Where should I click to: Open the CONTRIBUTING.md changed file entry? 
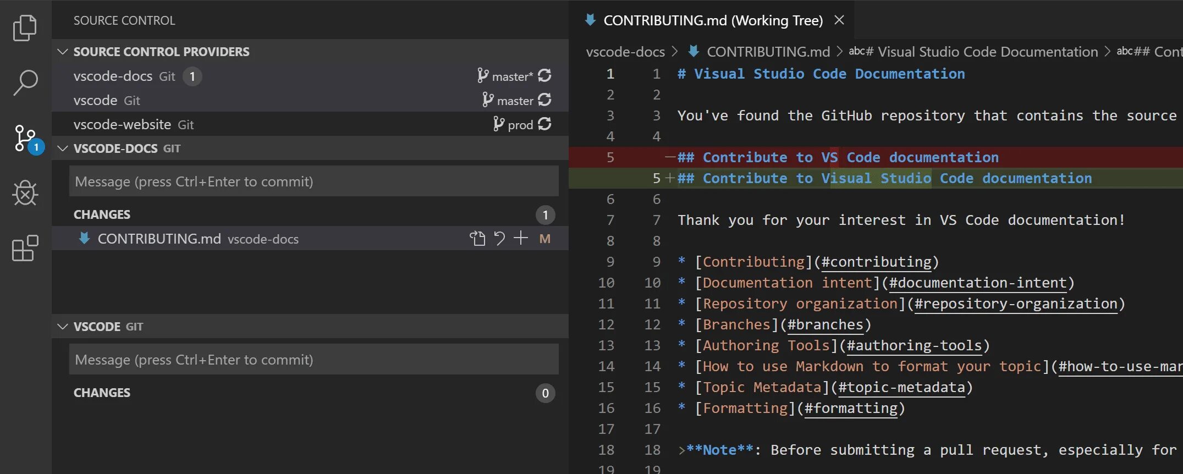tap(159, 239)
